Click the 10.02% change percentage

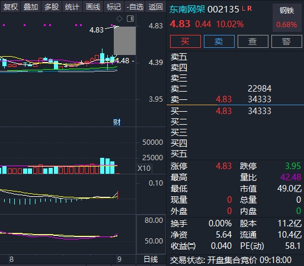click(230, 24)
